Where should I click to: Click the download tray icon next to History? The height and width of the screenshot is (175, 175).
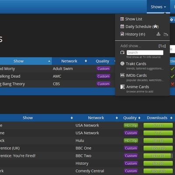pos(158,34)
